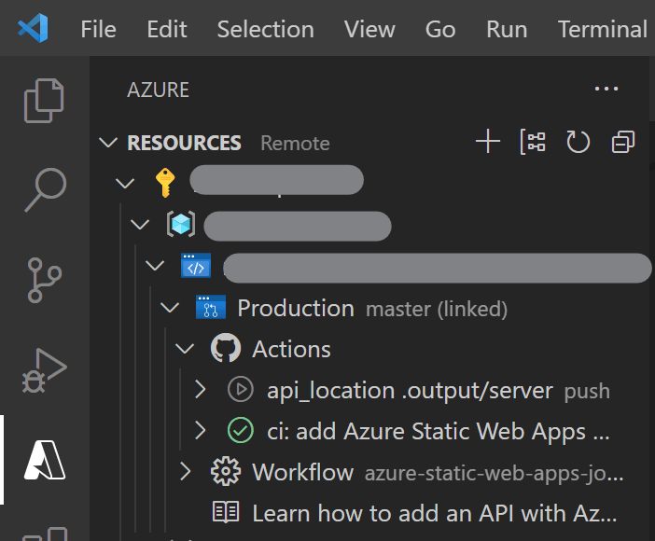Click the VS Code logo icon
The width and height of the screenshot is (655, 541).
pyautogui.click(x=33, y=28)
